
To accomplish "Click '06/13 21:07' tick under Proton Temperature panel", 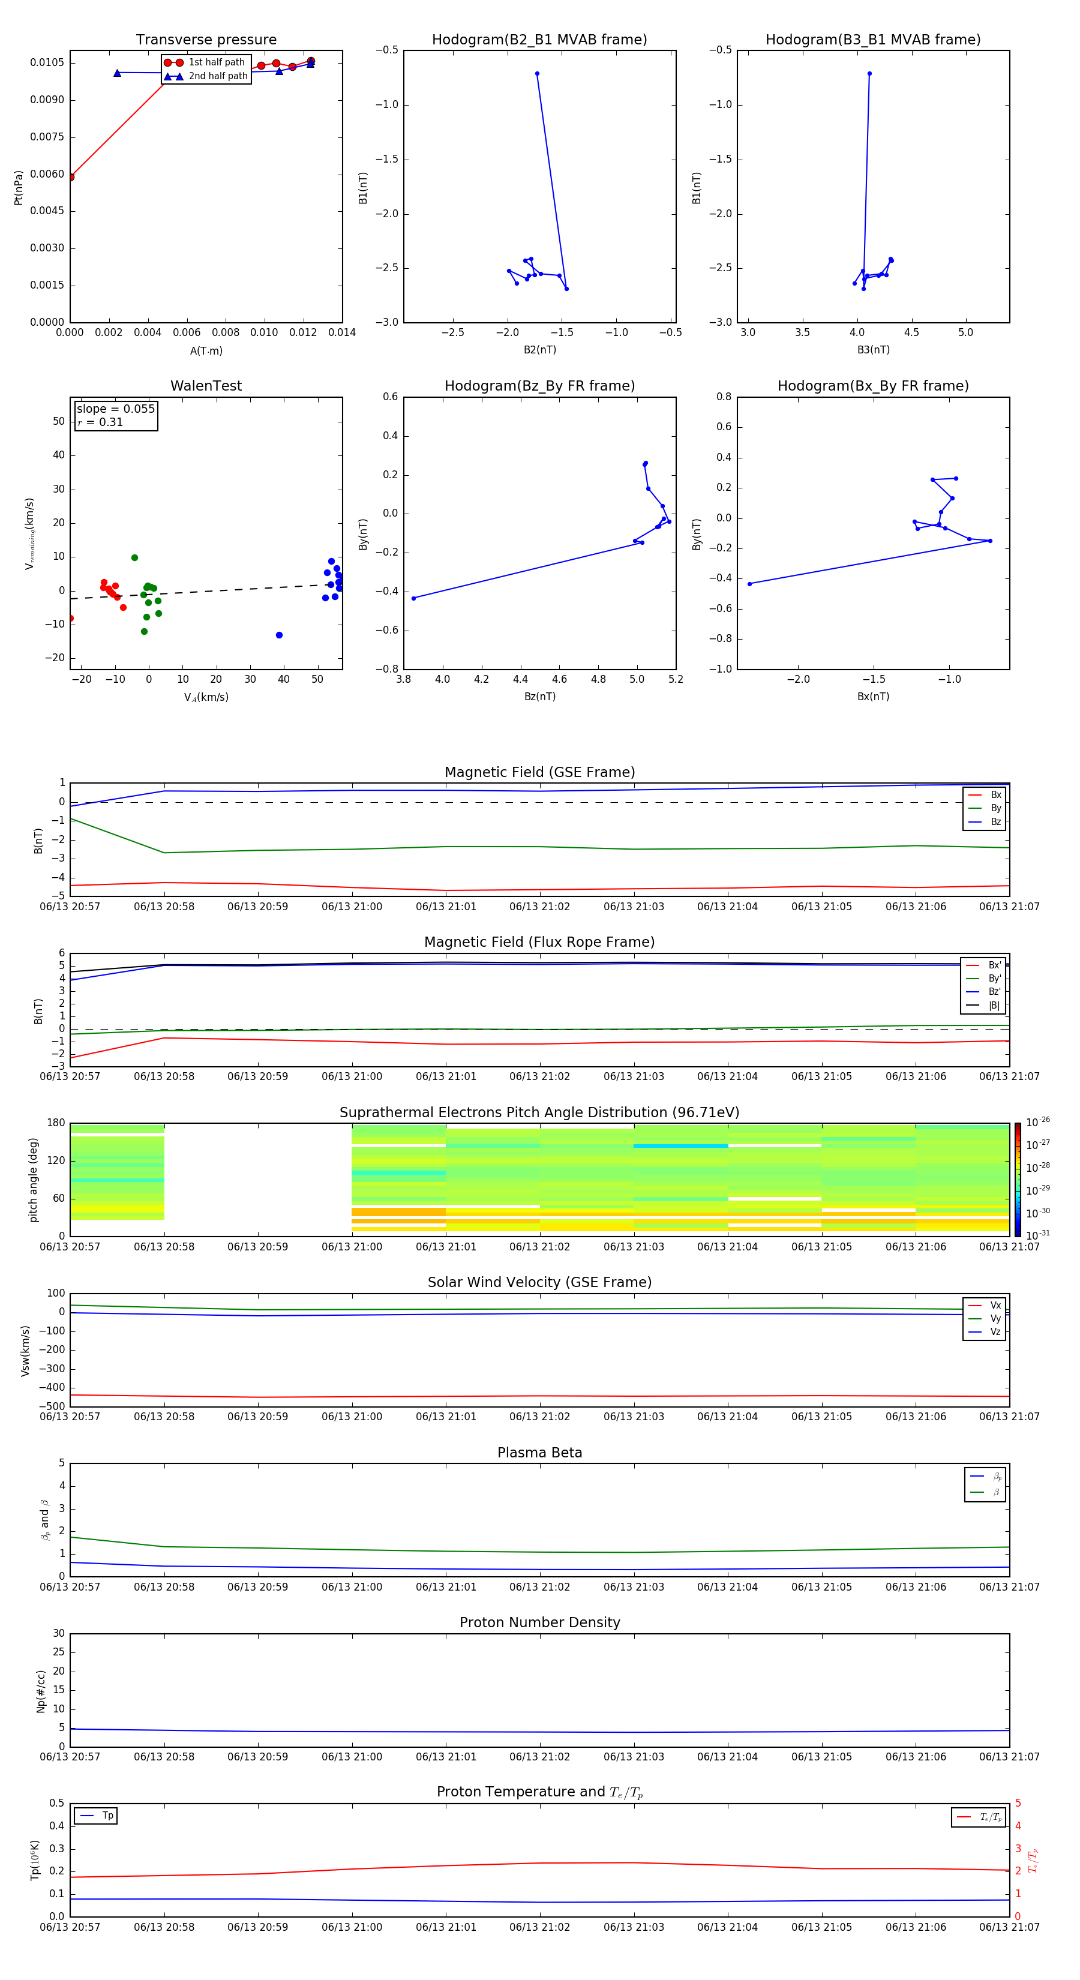I will (x=1009, y=1927).
